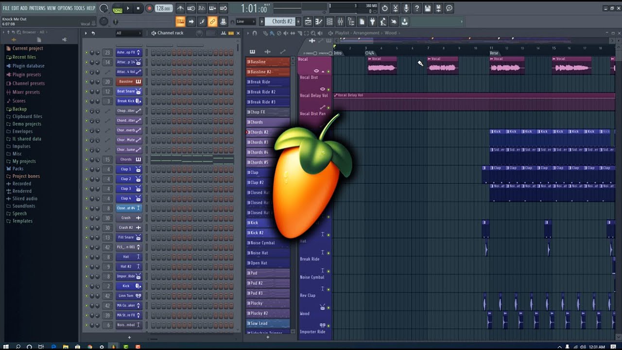
Task: Click the plus button next to Chords #2
Action: click(x=298, y=21)
